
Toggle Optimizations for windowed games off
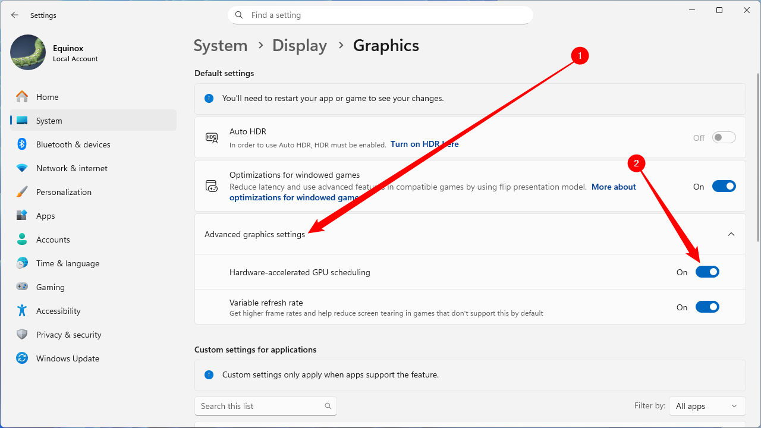point(724,186)
